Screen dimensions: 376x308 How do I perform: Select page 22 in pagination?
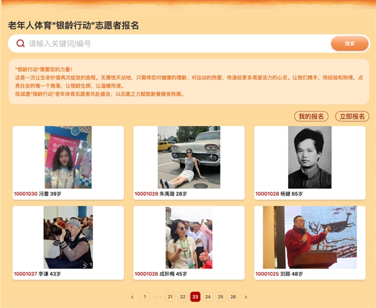click(183, 297)
